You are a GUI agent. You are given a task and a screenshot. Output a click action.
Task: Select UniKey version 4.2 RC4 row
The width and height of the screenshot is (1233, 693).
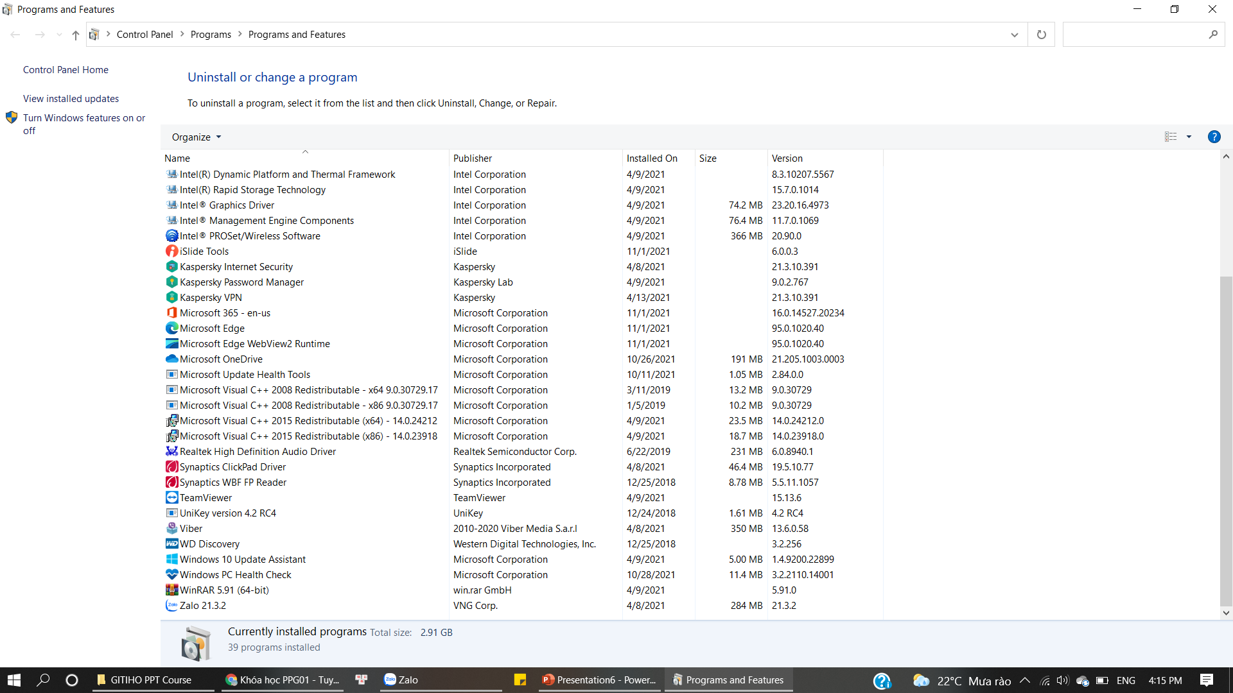[x=523, y=513]
